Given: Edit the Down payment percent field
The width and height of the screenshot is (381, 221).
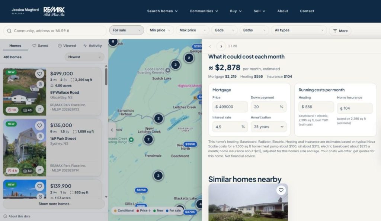Looking at the screenshot, I should pyautogui.click(x=269, y=107).
